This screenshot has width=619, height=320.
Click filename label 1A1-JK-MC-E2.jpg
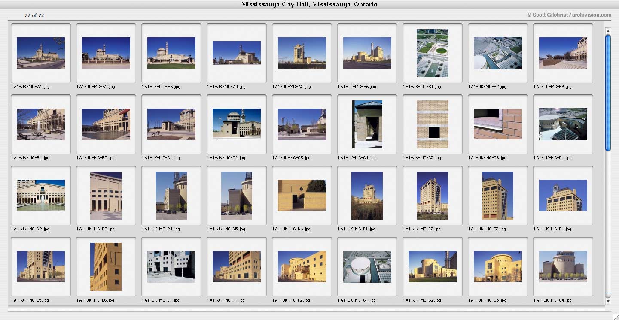(422, 229)
